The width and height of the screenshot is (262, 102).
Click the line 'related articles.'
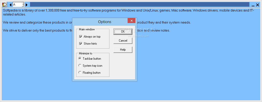[x=14, y=15]
